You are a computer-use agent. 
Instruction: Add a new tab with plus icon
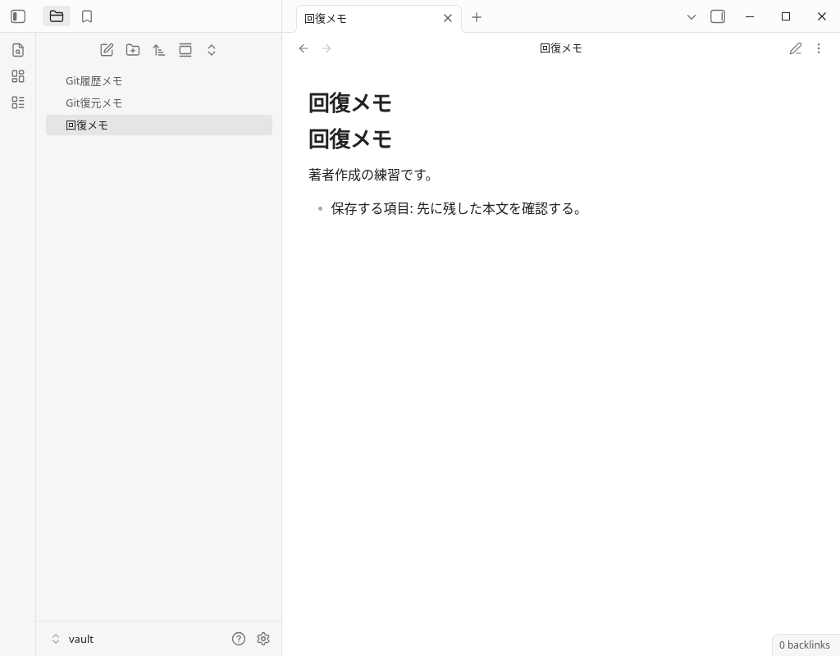tap(477, 17)
